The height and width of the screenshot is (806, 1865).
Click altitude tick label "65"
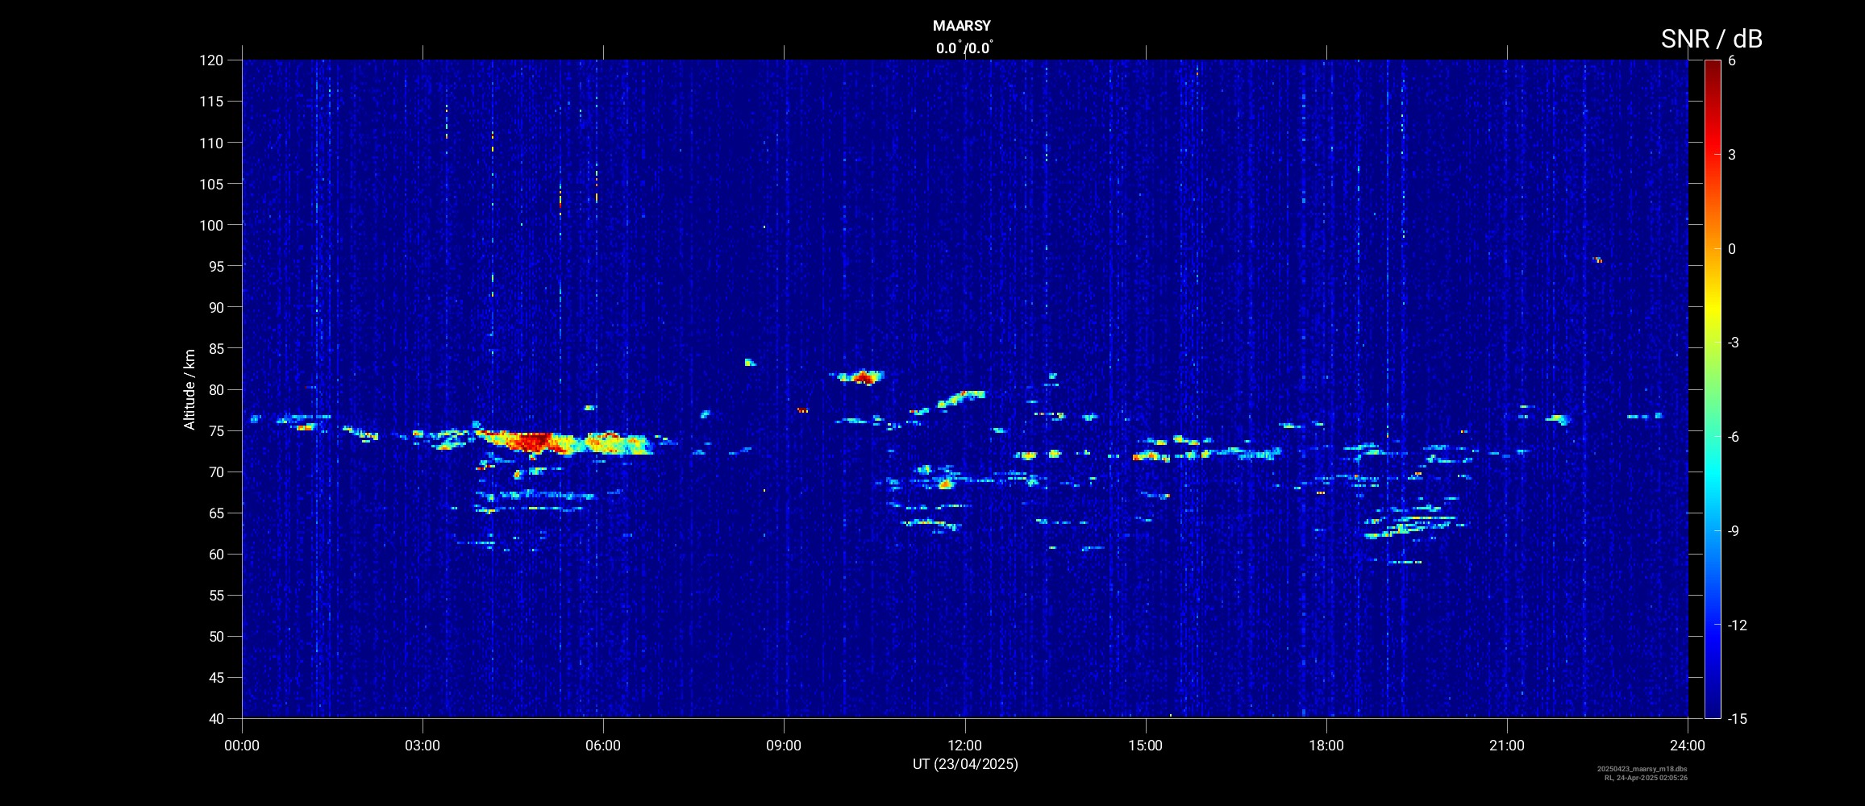point(215,513)
